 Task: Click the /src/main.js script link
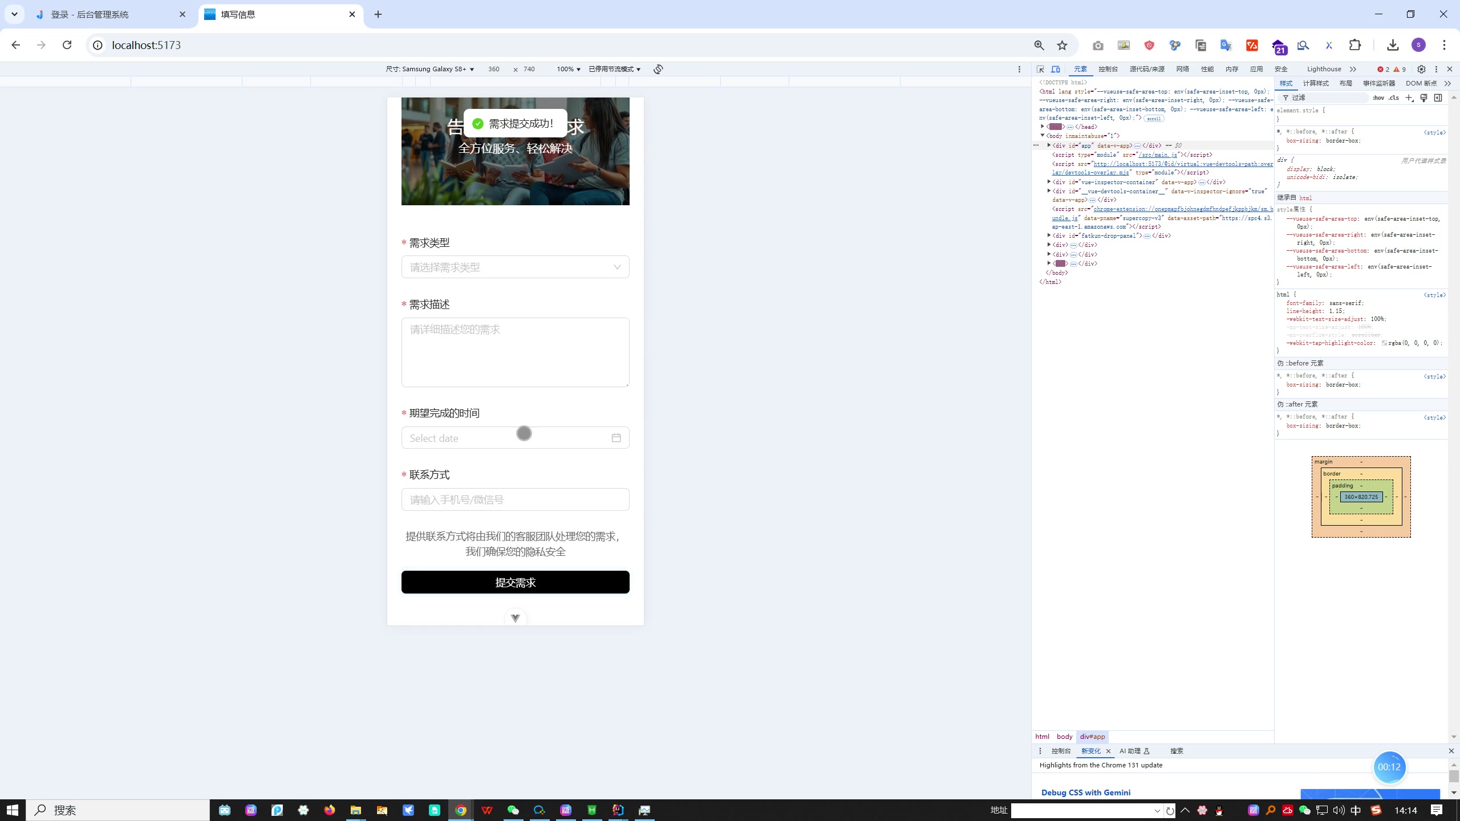1158,155
